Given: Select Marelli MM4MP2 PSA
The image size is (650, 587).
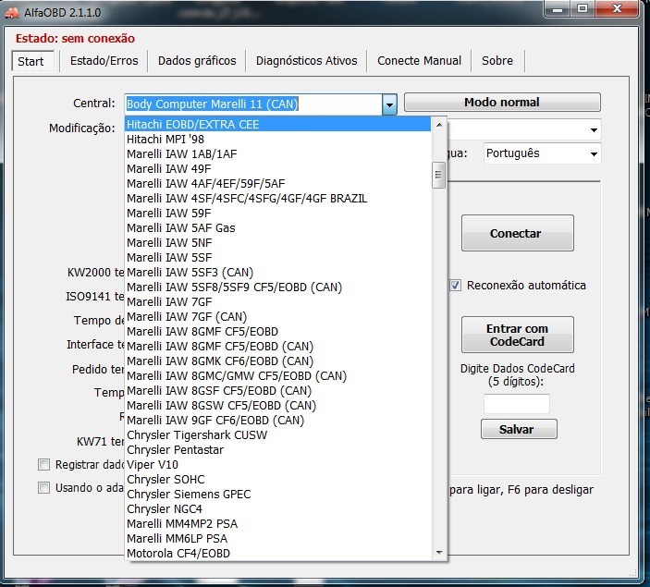Looking at the screenshot, I should coord(277,524).
